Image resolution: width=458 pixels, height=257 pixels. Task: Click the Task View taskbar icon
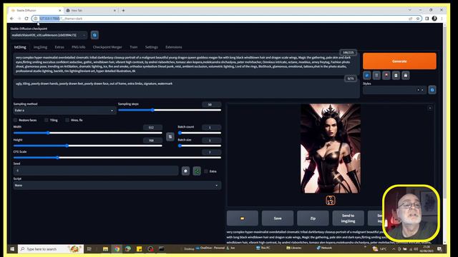89,249
